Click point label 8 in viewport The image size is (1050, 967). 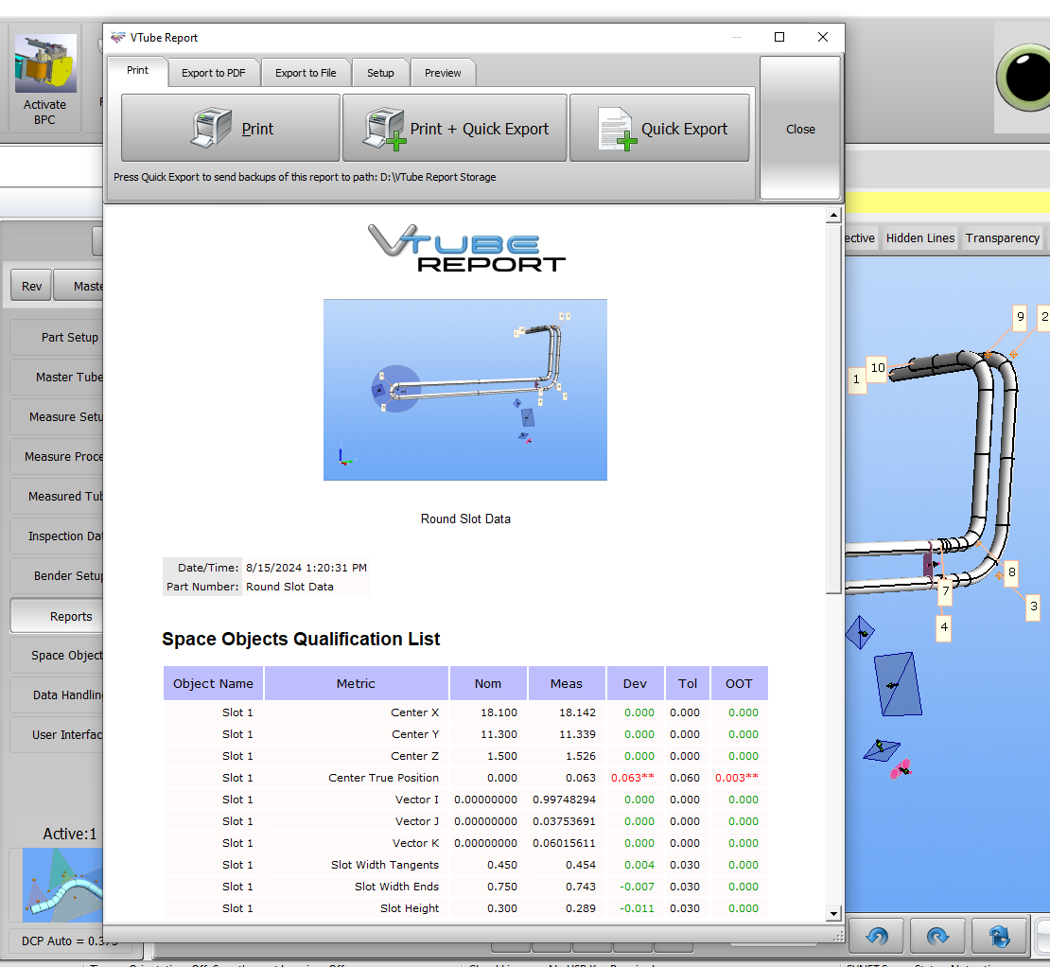pyautogui.click(x=1011, y=572)
